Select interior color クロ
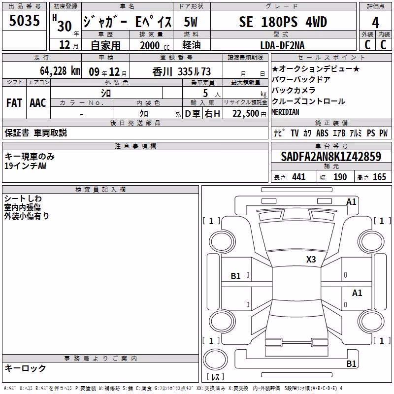The image size is (394, 394). 144,114
